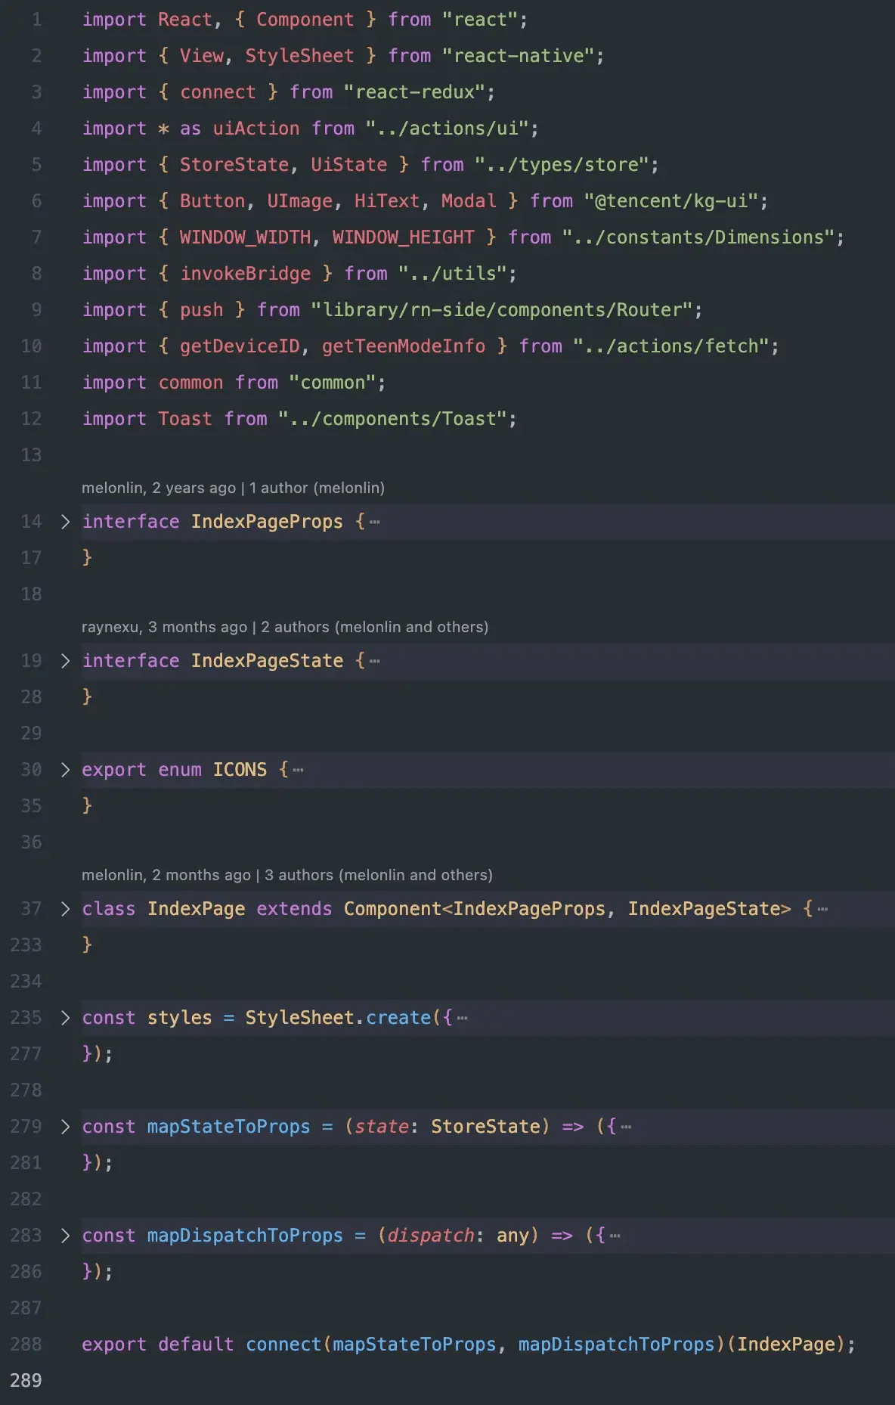This screenshot has width=895, height=1405.
Task: Unfold the ICONS enum block
Action: click(x=65, y=770)
